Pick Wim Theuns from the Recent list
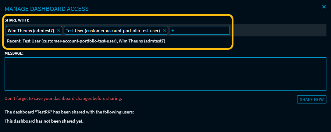 coord(142,41)
